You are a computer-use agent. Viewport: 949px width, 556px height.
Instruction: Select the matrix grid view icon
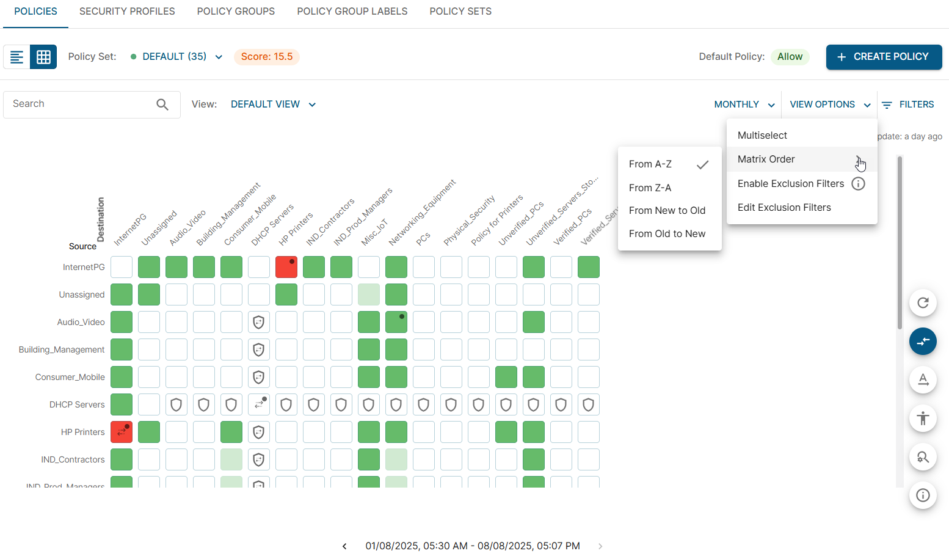click(43, 57)
